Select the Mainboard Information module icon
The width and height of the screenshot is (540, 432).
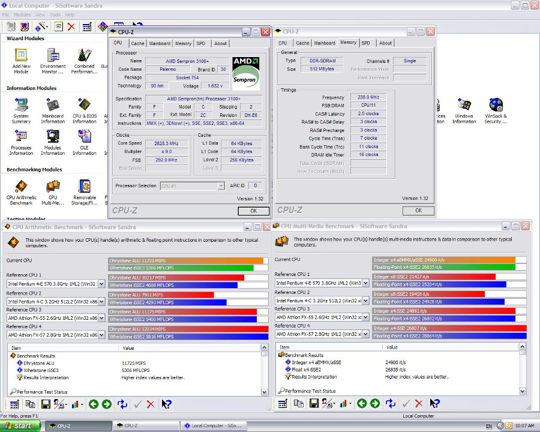coord(53,111)
